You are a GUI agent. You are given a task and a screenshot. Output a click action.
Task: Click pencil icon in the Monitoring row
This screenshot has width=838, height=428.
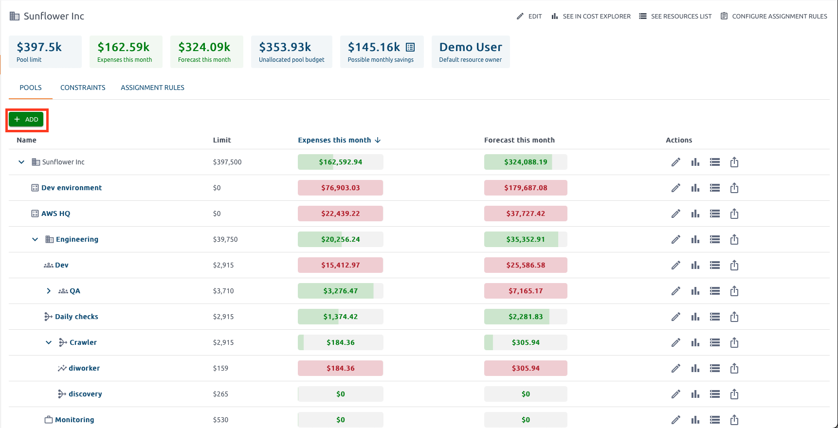click(676, 420)
